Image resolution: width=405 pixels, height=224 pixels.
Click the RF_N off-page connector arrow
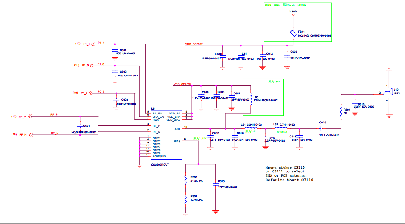coord(31,134)
